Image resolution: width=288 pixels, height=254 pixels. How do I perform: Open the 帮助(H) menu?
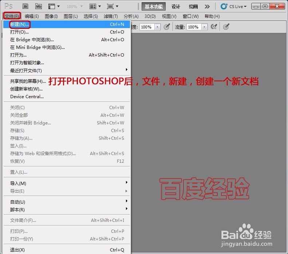pyautogui.click(x=212, y=16)
